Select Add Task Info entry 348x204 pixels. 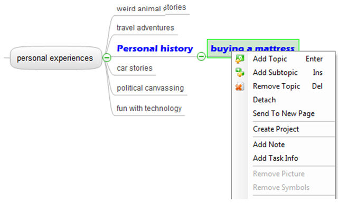click(284, 158)
